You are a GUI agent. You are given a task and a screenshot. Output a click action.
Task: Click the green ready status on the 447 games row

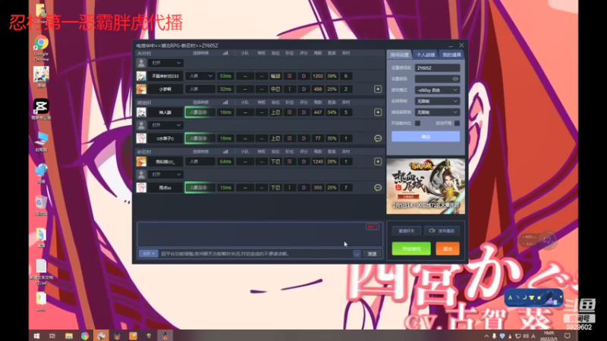(x=200, y=112)
